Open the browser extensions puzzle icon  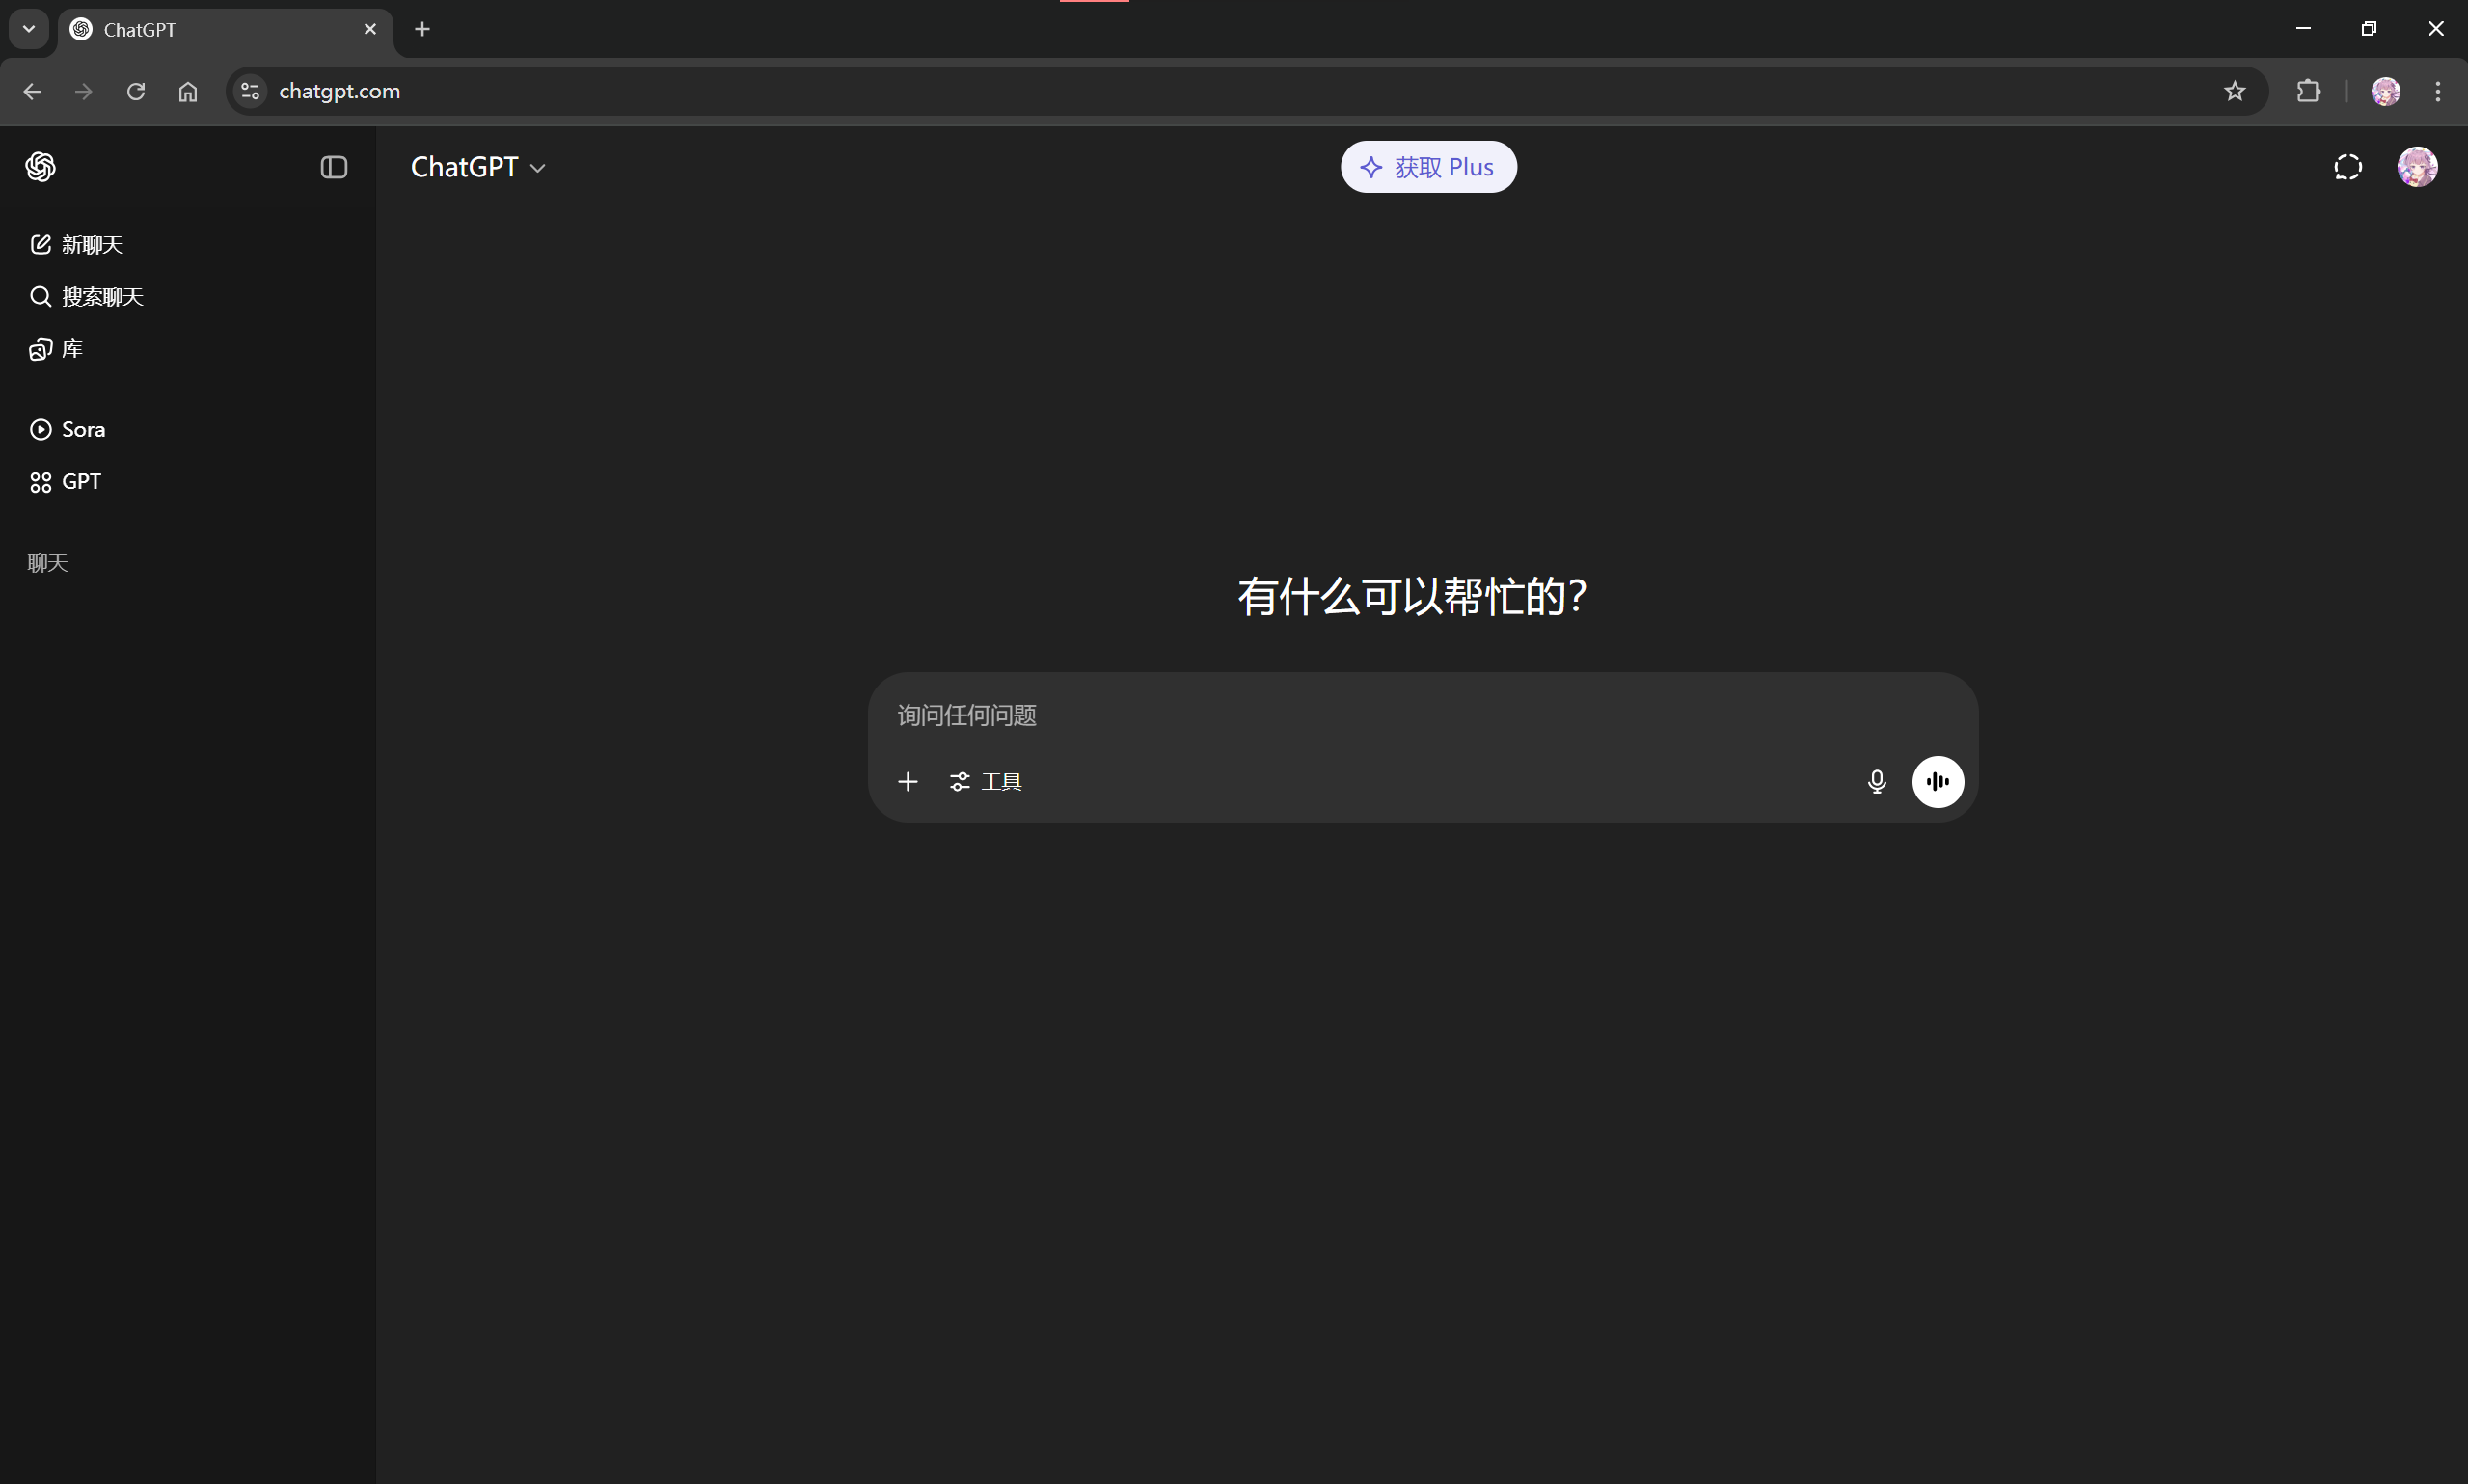click(x=2308, y=91)
